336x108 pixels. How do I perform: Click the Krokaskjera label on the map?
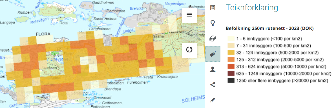coord(167,77)
